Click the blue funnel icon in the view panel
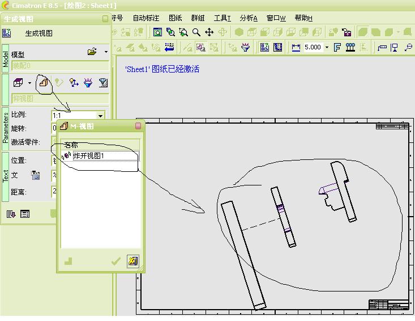The height and width of the screenshot is (321, 415). [88, 83]
